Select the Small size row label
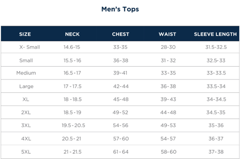The image size is (241, 159). click(26, 61)
